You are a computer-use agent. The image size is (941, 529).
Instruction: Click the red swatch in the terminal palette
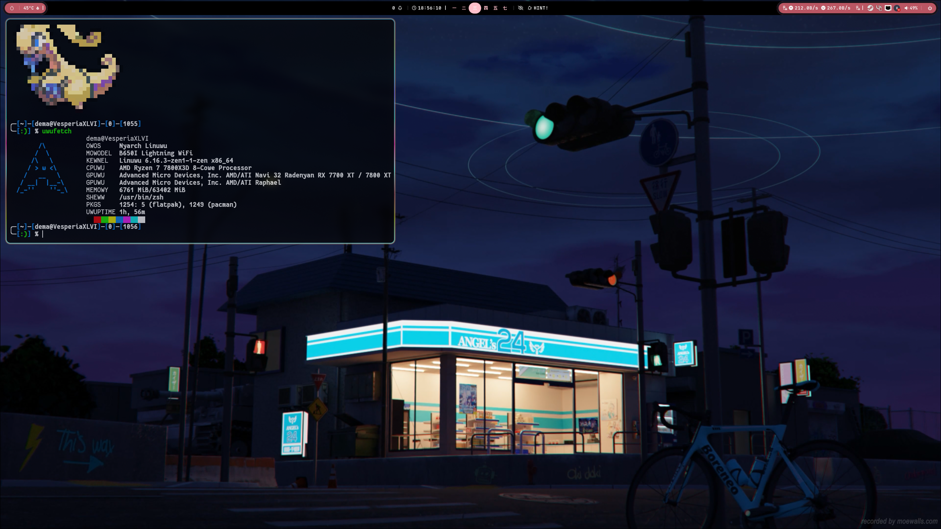tap(97, 220)
